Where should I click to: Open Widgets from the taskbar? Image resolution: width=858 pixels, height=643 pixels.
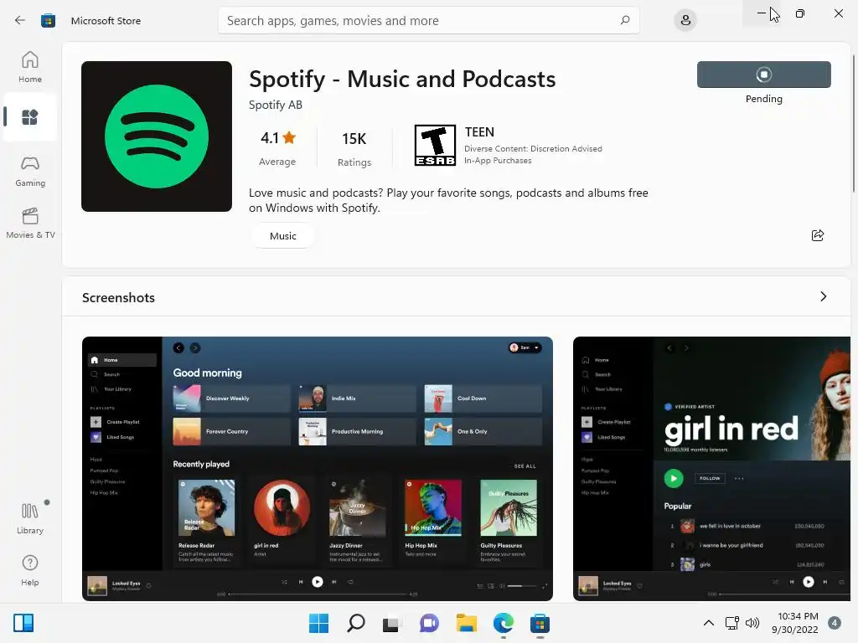[23, 623]
